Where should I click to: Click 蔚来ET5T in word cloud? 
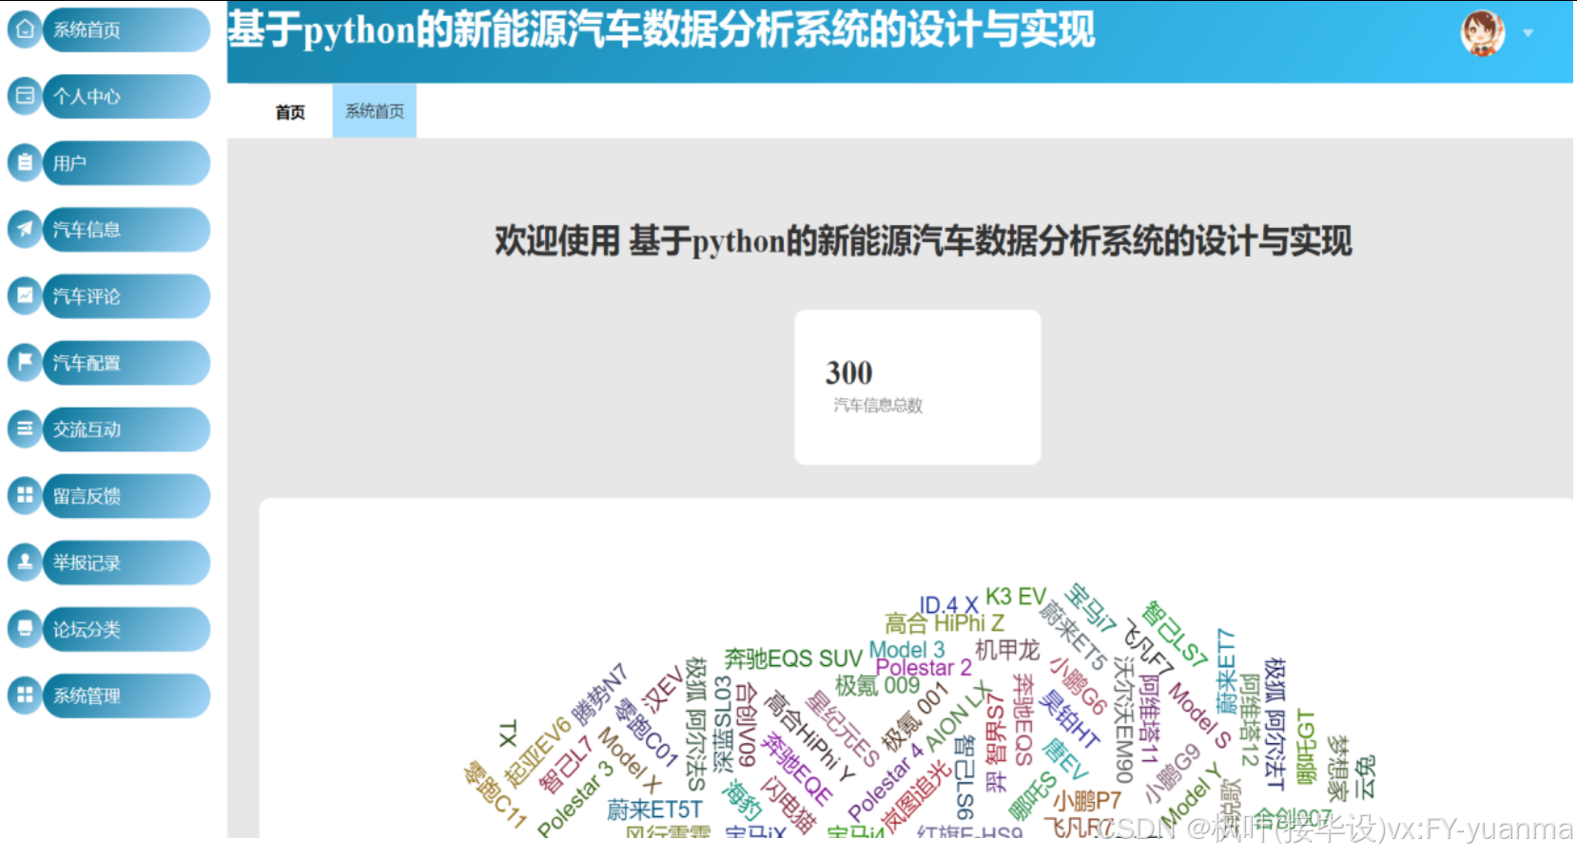[x=654, y=809]
